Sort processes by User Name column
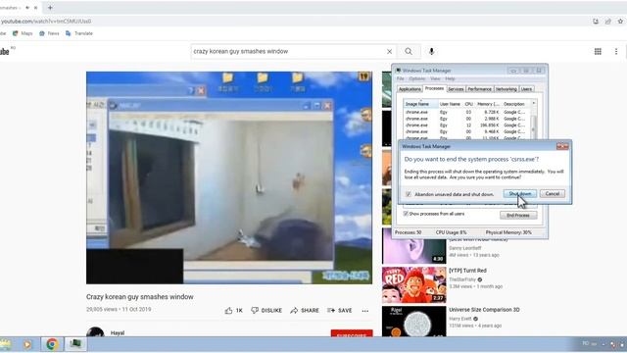The image size is (627, 353). [451, 104]
